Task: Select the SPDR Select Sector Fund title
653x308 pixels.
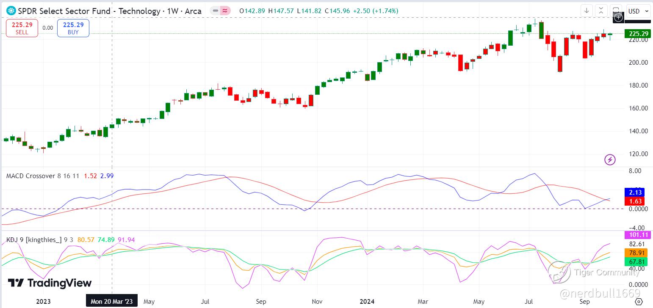Action: 110,11
